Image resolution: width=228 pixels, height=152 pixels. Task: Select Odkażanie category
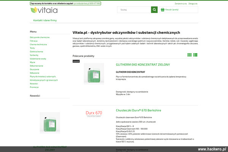tap(35, 73)
